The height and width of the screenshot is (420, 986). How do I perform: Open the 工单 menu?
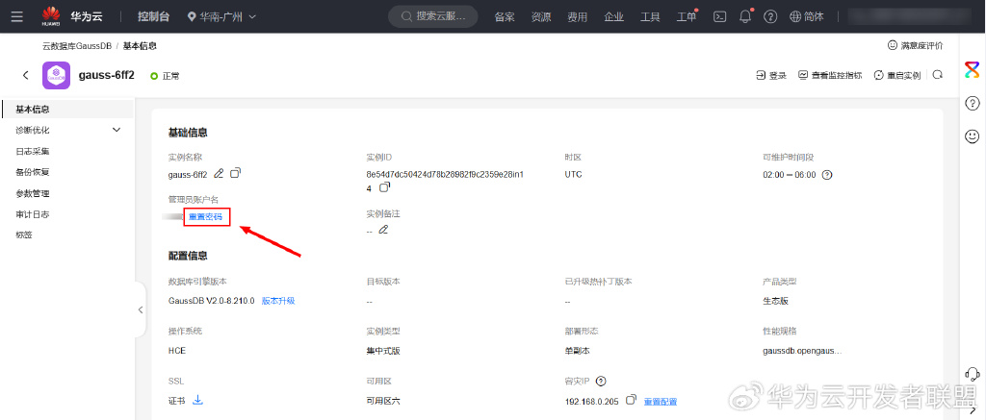tap(687, 17)
